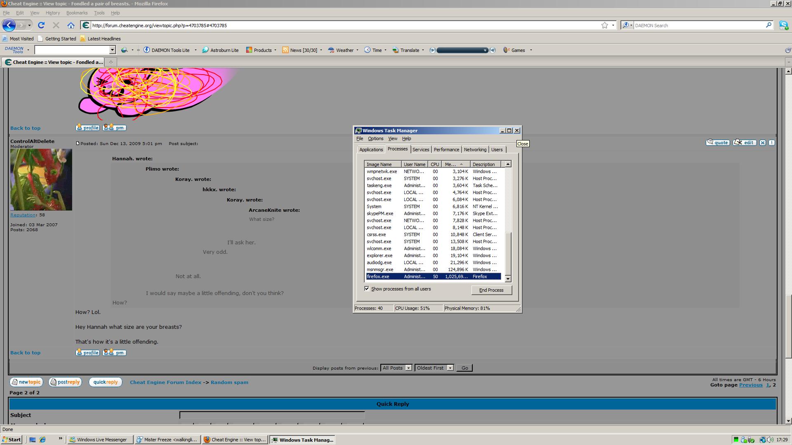Viewport: 792px width, 445px height.
Task: Open DAEMON Tools Lite toolbar item
Action: click(x=167, y=50)
